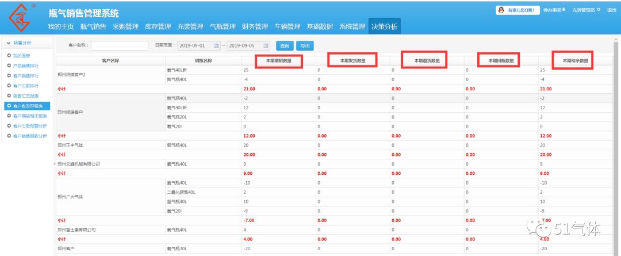Open 客户期初期末报表 in the sidebar
Screen dimensions: 621x256
pyautogui.click(x=30, y=116)
